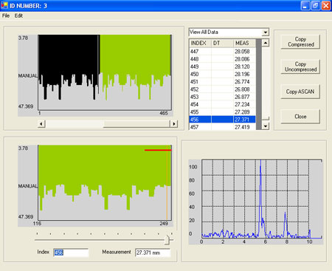Screen dimensions: 332x271
Task: Click the top chart scroll left arrow
Action: [41, 123]
